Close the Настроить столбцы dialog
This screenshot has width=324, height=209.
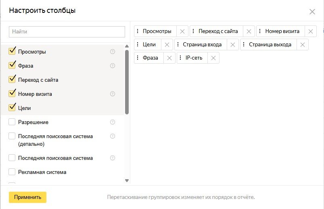pos(312,12)
